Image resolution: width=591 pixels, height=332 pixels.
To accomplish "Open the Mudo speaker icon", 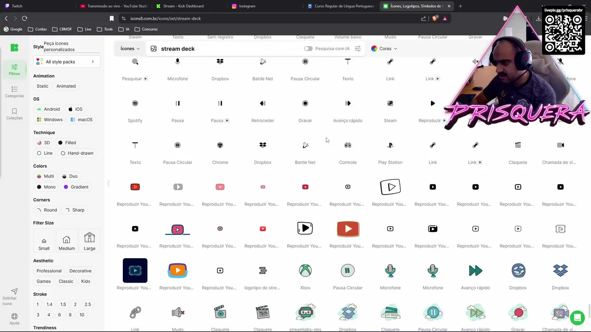I will [x=178, y=312].
